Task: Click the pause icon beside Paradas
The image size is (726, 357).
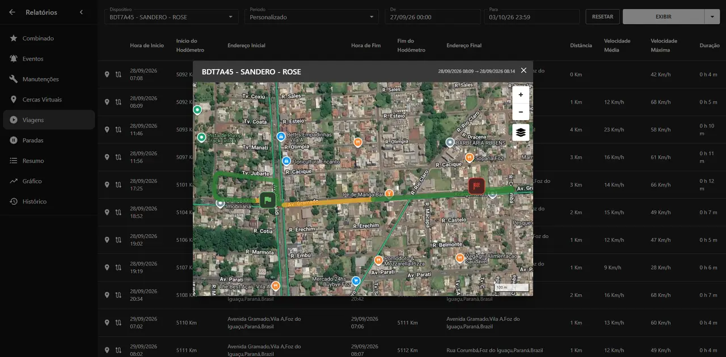Action: (x=14, y=141)
